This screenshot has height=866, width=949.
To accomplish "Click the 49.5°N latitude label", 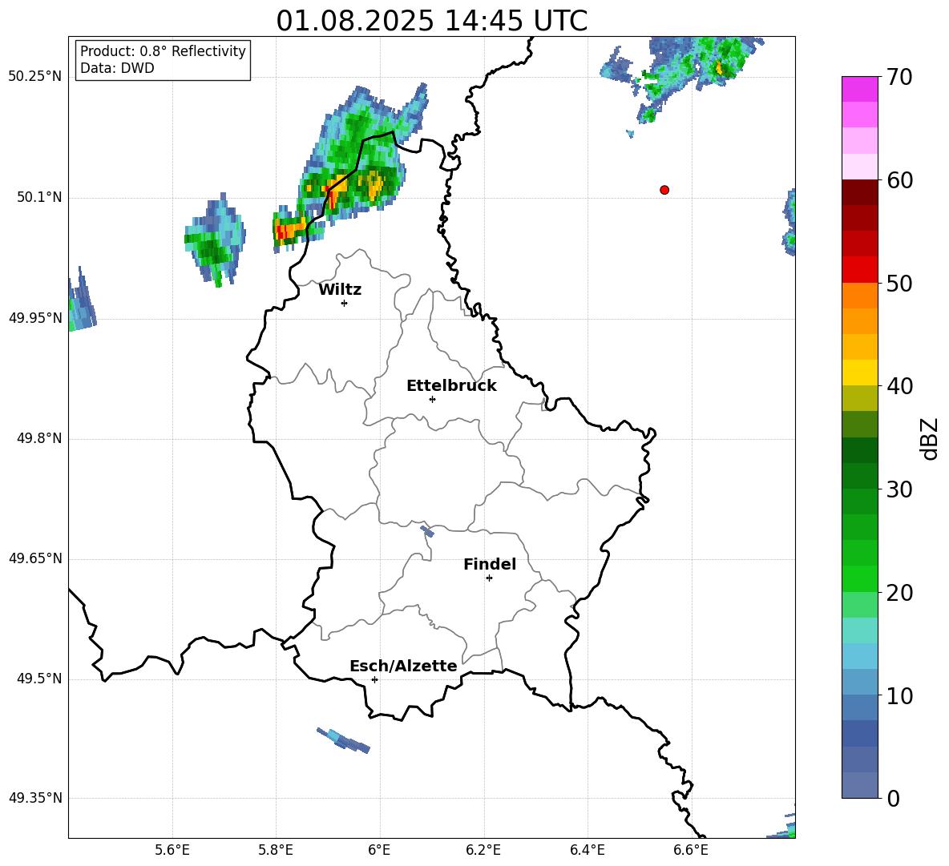I will 39,679.
